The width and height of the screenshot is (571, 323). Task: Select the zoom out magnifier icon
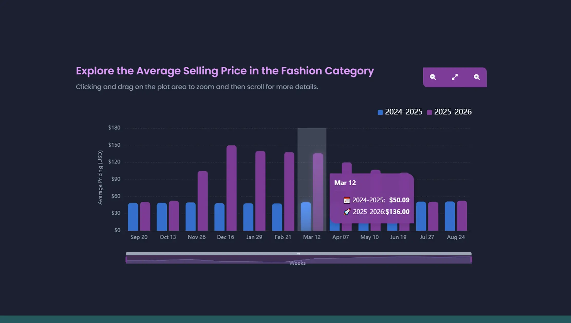(433, 77)
